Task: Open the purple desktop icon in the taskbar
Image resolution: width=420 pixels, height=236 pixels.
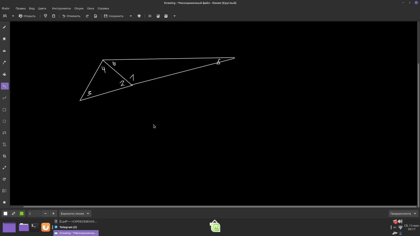Action: point(9,227)
